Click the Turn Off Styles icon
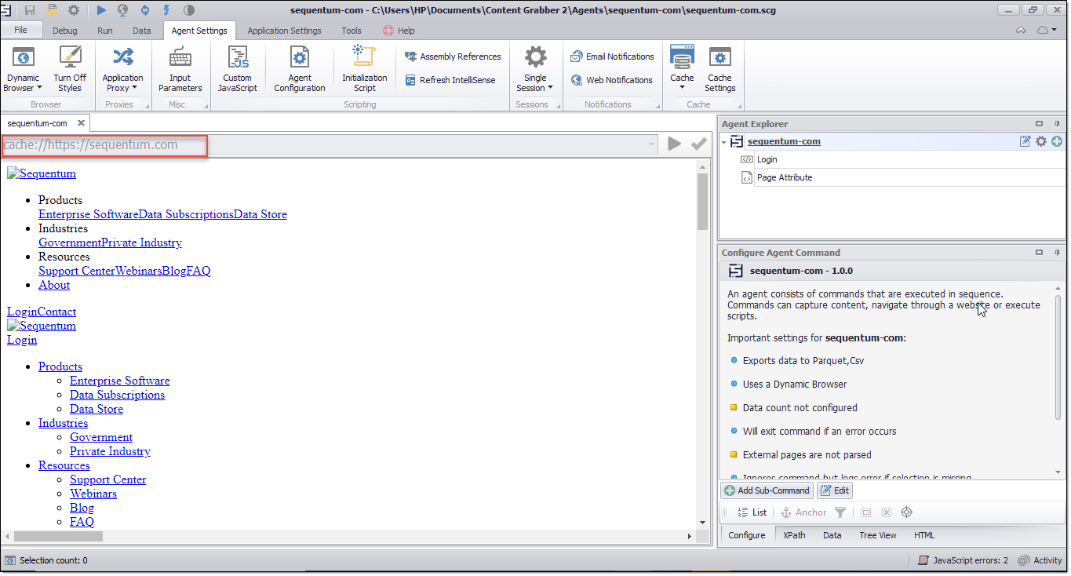1071x576 pixels. (x=70, y=59)
